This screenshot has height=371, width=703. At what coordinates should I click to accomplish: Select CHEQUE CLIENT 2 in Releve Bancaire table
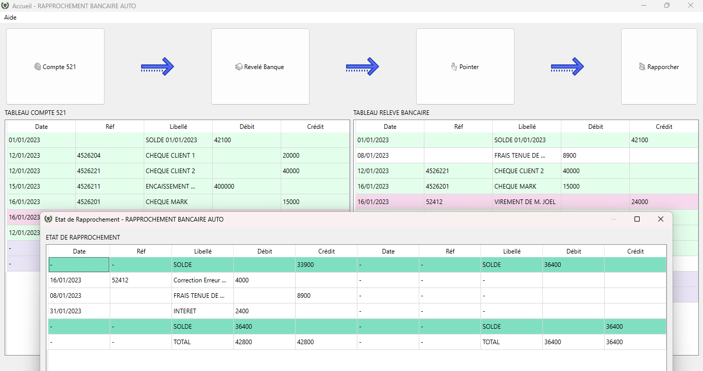[x=527, y=171]
